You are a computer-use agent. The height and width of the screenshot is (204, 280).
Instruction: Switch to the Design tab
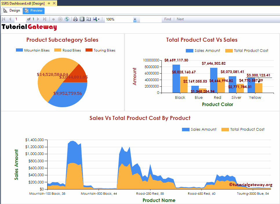[12, 10]
